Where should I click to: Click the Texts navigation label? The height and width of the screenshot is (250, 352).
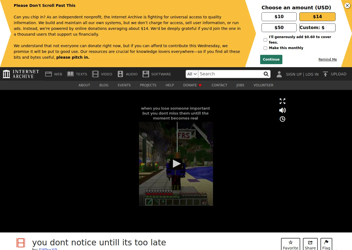81,74
